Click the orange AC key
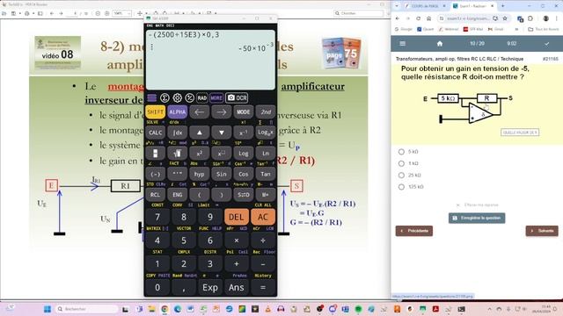The image size is (563, 316). click(x=263, y=217)
